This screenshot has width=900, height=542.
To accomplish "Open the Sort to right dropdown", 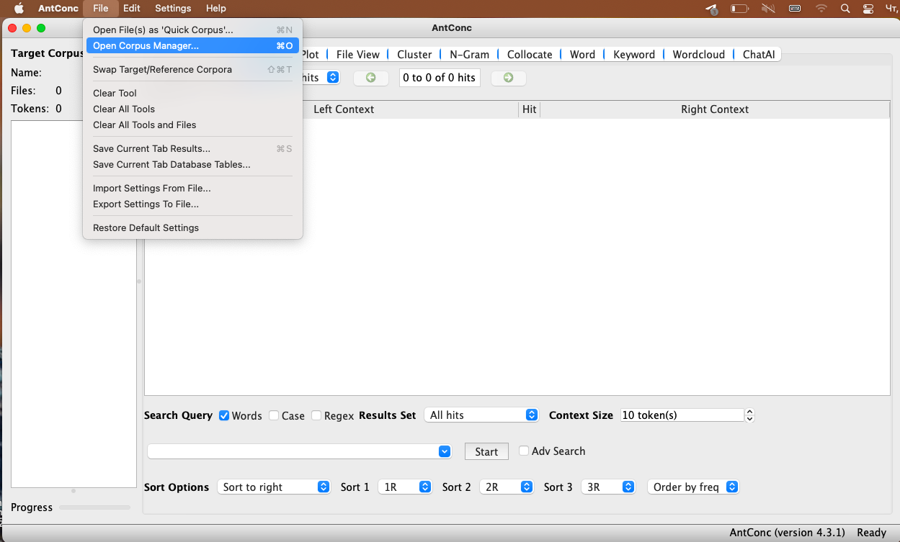I will coord(274,487).
